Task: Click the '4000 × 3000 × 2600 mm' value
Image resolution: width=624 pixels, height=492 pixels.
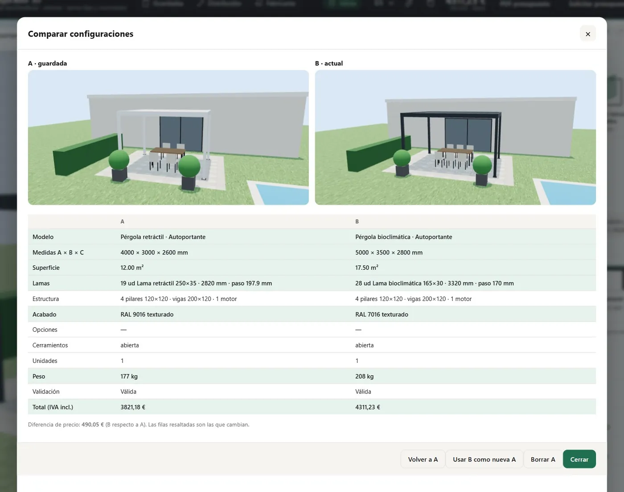Action: tap(154, 252)
